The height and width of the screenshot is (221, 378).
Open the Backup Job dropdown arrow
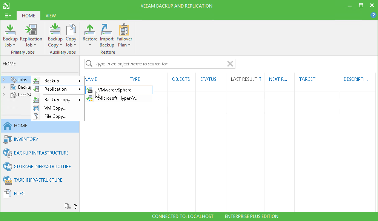pos(14,45)
